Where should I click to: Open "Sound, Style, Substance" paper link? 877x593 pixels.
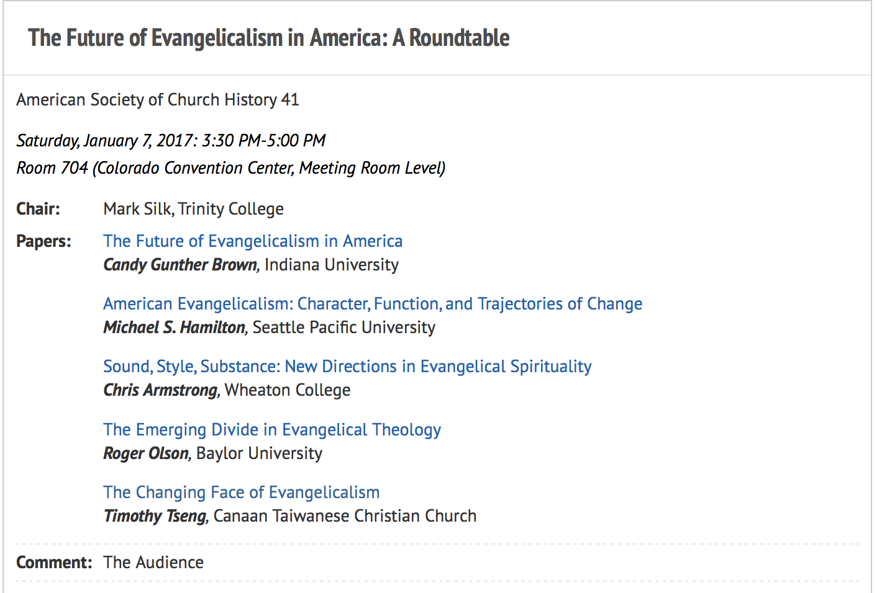click(x=347, y=367)
